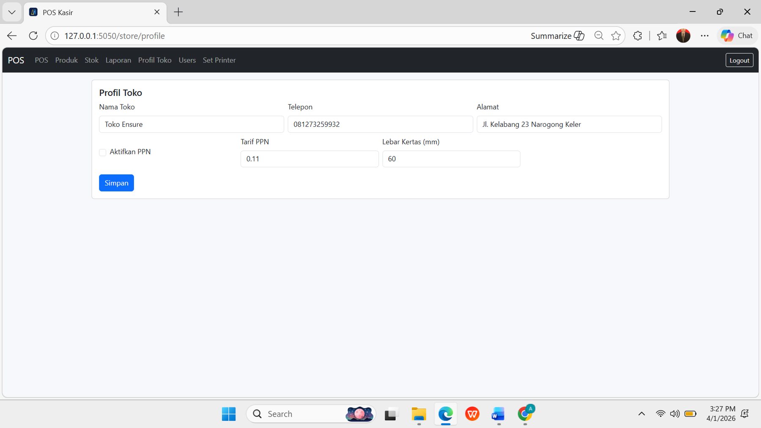Enable the Aktifkan PPN checkbox

(102, 152)
